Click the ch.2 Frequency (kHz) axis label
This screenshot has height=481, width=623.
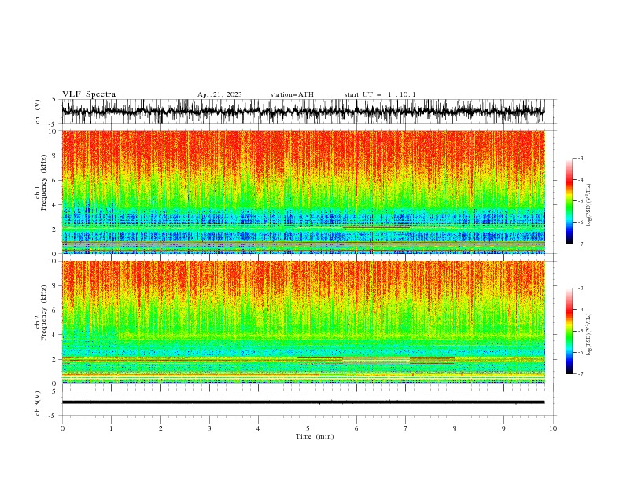click(41, 313)
